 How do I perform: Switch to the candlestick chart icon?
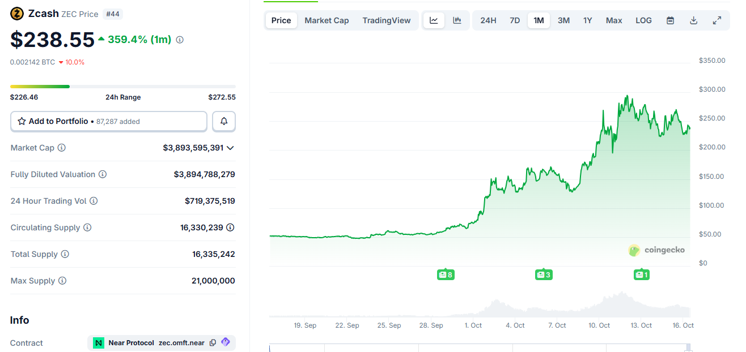pyautogui.click(x=457, y=20)
